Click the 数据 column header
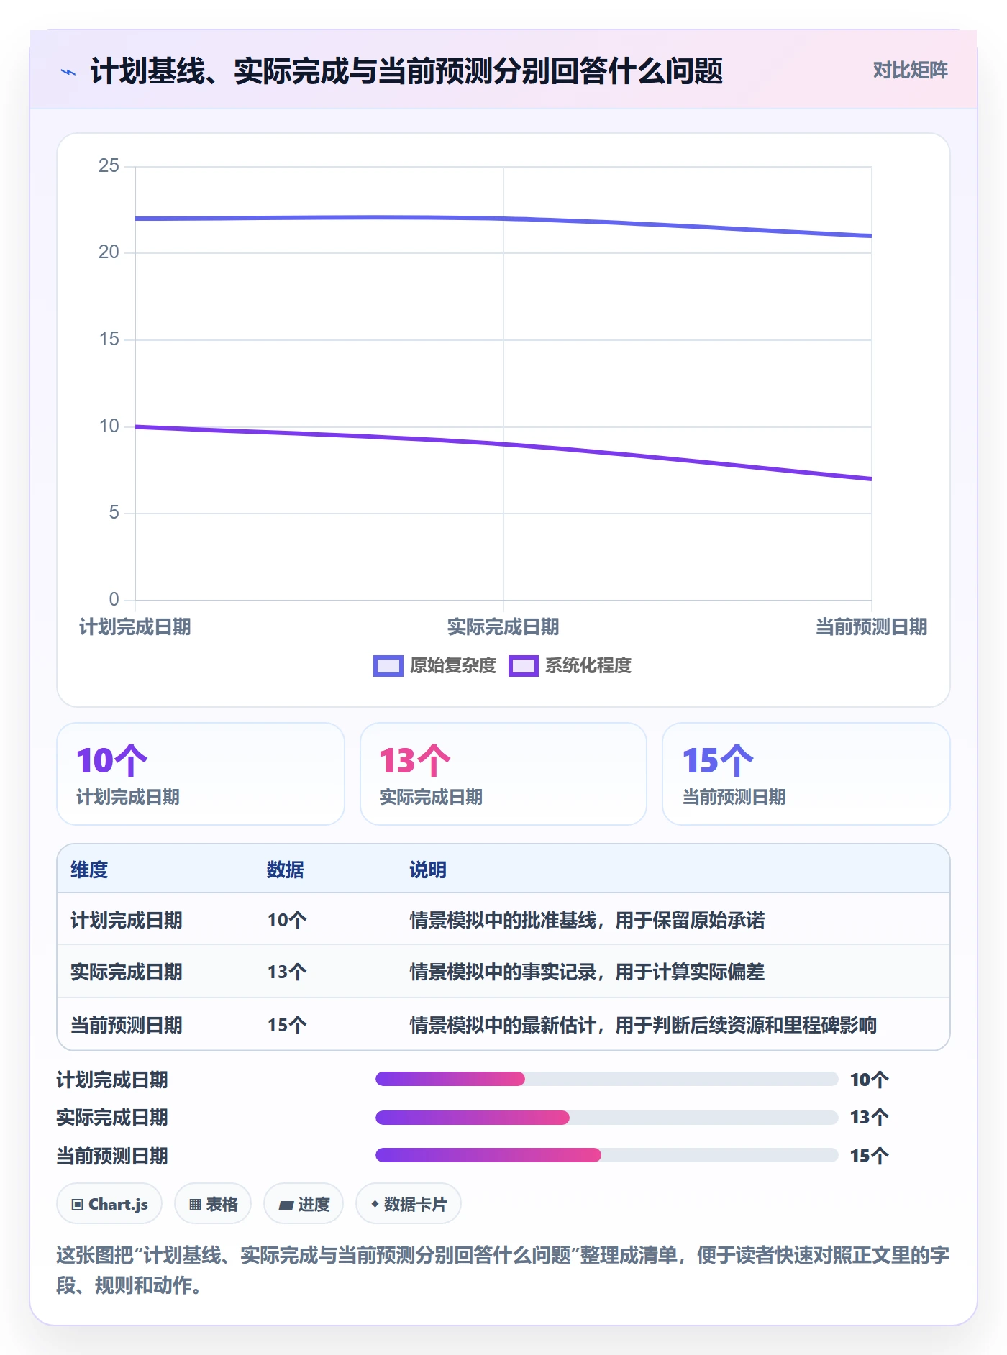Screen dimensions: 1007x1355 (286, 870)
